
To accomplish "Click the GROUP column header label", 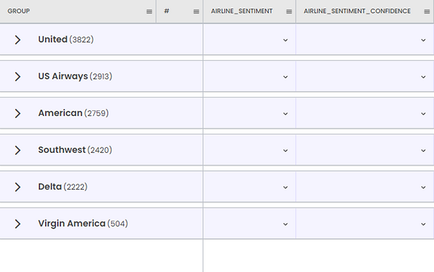I will click(x=19, y=12).
